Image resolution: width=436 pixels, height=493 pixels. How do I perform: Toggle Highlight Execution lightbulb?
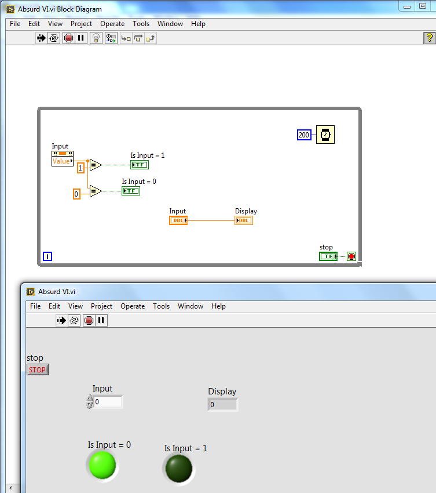click(96, 38)
